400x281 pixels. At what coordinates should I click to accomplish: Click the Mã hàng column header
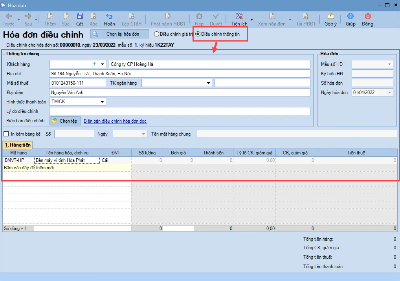point(18,153)
